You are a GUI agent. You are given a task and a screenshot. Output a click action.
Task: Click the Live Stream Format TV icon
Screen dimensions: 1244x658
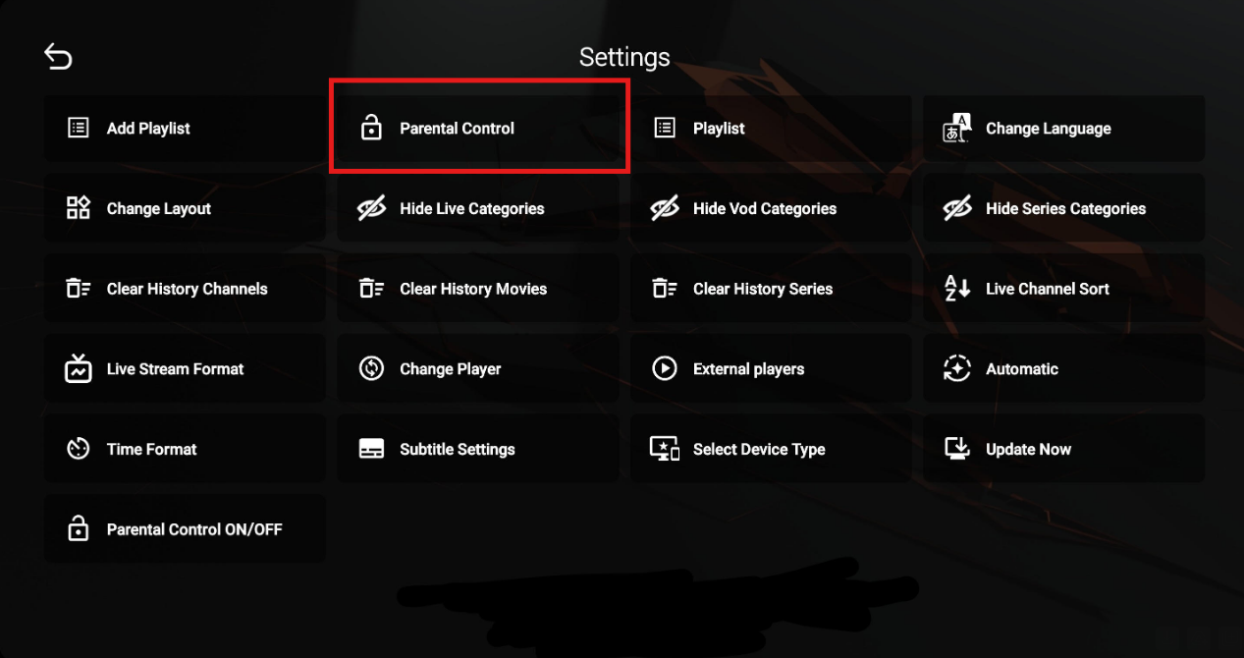(79, 369)
